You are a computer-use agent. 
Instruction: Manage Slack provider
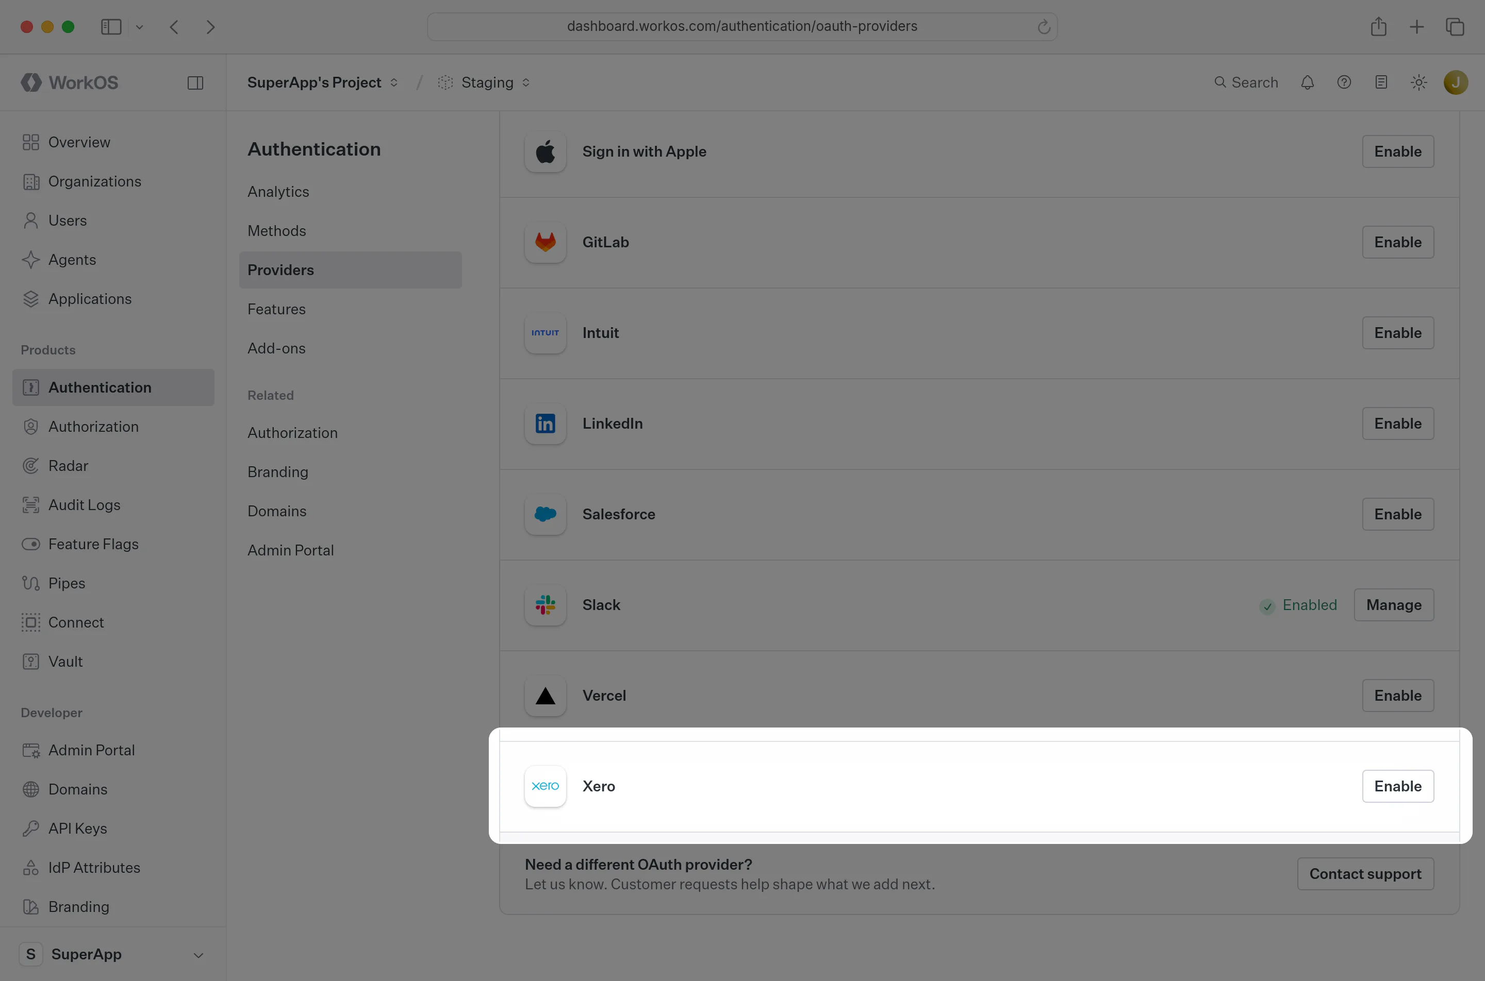point(1394,605)
